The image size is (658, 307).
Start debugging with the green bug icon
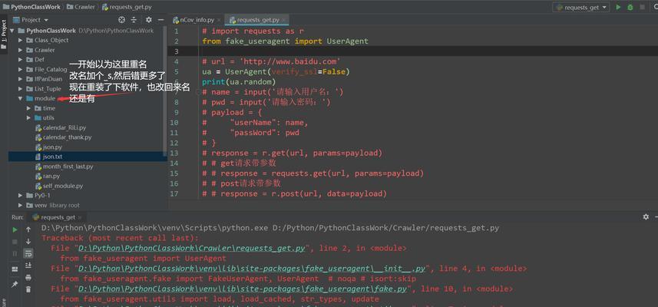[630, 7]
